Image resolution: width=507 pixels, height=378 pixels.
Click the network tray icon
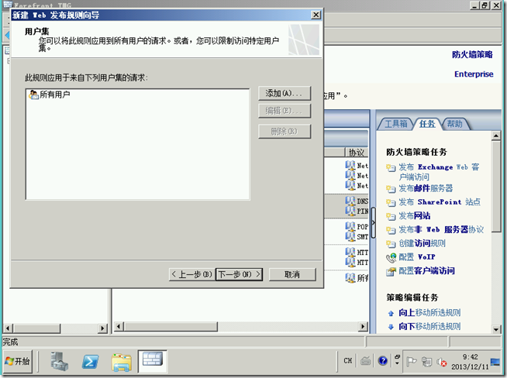click(x=427, y=362)
